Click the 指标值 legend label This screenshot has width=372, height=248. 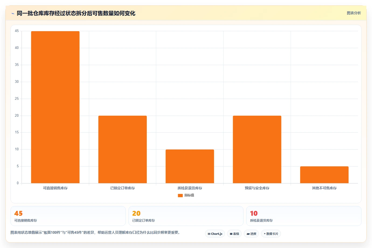(189, 195)
